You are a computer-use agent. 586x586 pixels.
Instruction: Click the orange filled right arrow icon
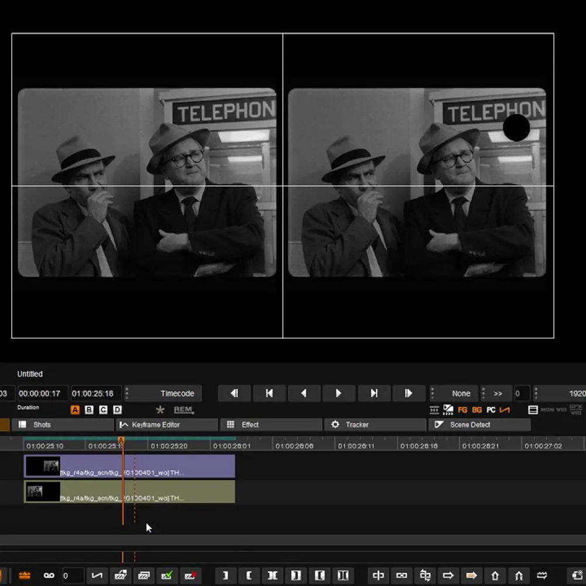coord(472,575)
